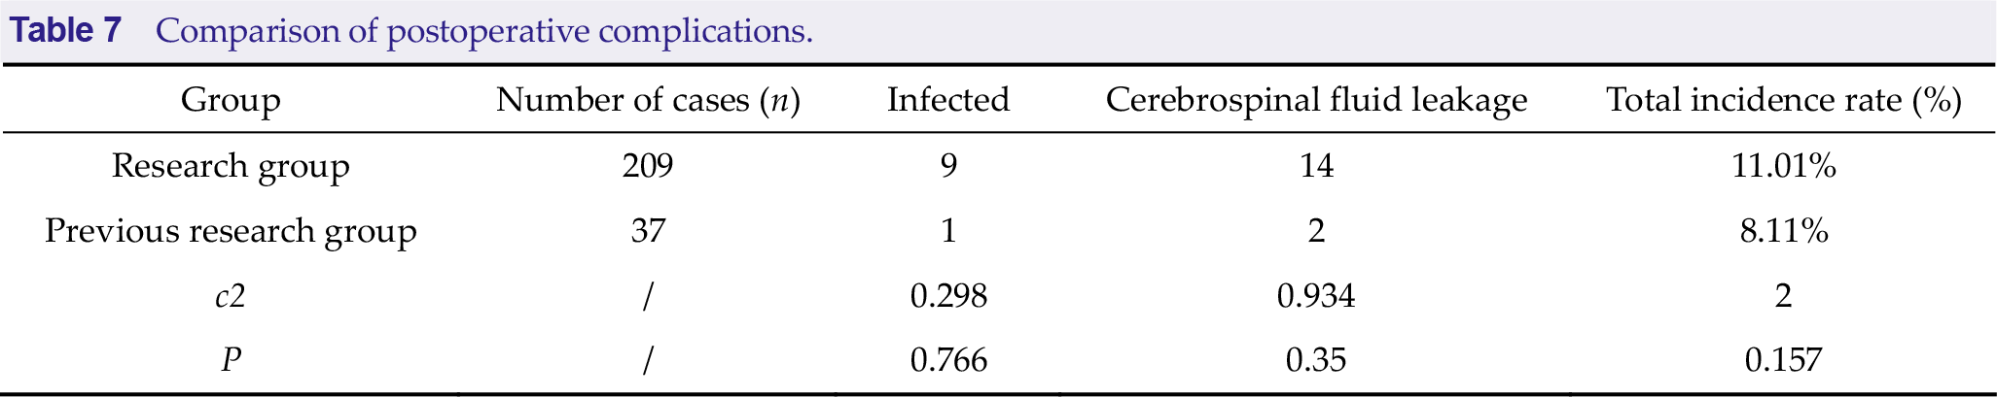Select the P row label
Image resolution: width=1997 pixels, height=397 pixels.
231,360
